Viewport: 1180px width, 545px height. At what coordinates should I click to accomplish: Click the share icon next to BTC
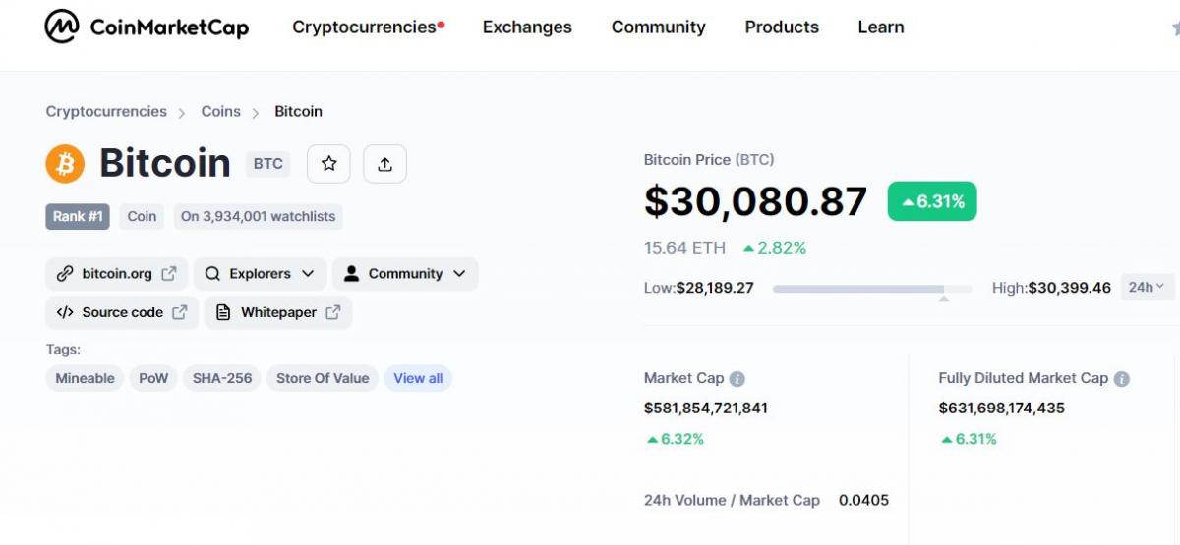click(x=385, y=164)
